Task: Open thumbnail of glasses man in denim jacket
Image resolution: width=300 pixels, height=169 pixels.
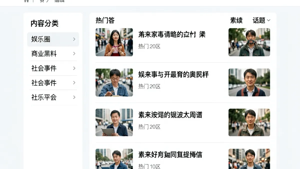Action: [x=114, y=82]
